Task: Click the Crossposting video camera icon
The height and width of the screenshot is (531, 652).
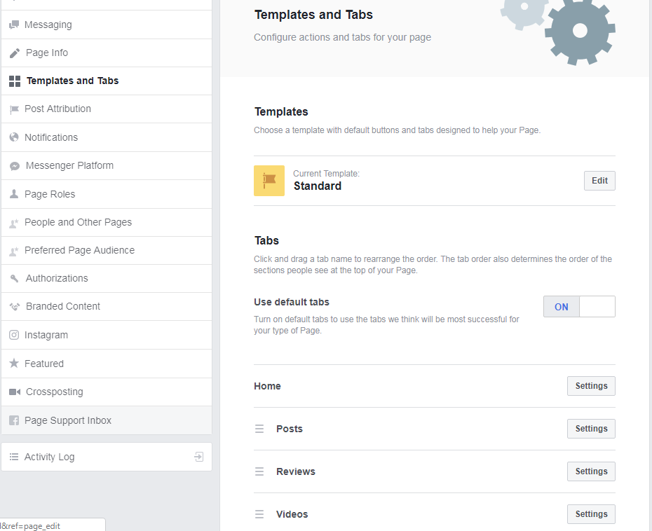Action: tap(15, 392)
